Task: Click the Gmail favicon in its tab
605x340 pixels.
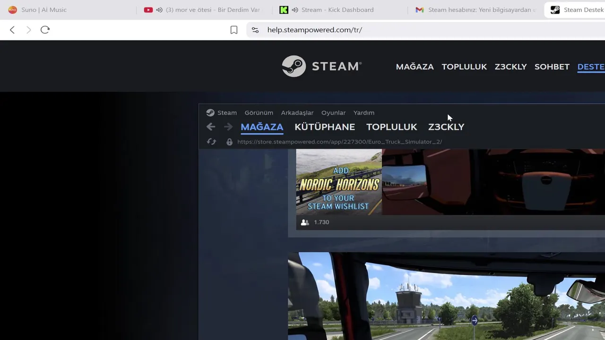Action: click(x=420, y=9)
